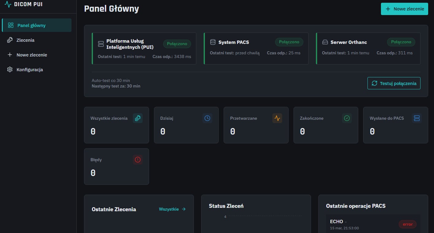This screenshot has width=434, height=233.
Task: Click the ECHO operation entry
Action: tap(373, 224)
